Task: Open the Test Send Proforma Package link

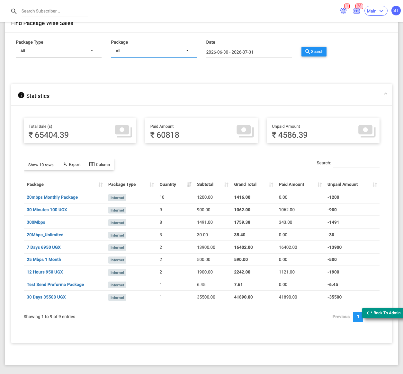Action: coord(55,284)
